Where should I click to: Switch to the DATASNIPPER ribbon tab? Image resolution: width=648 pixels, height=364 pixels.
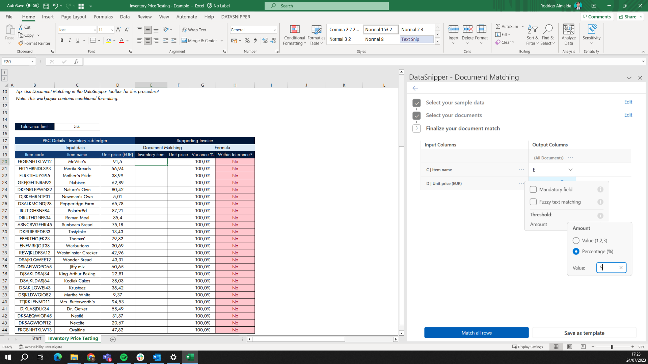[x=236, y=17]
